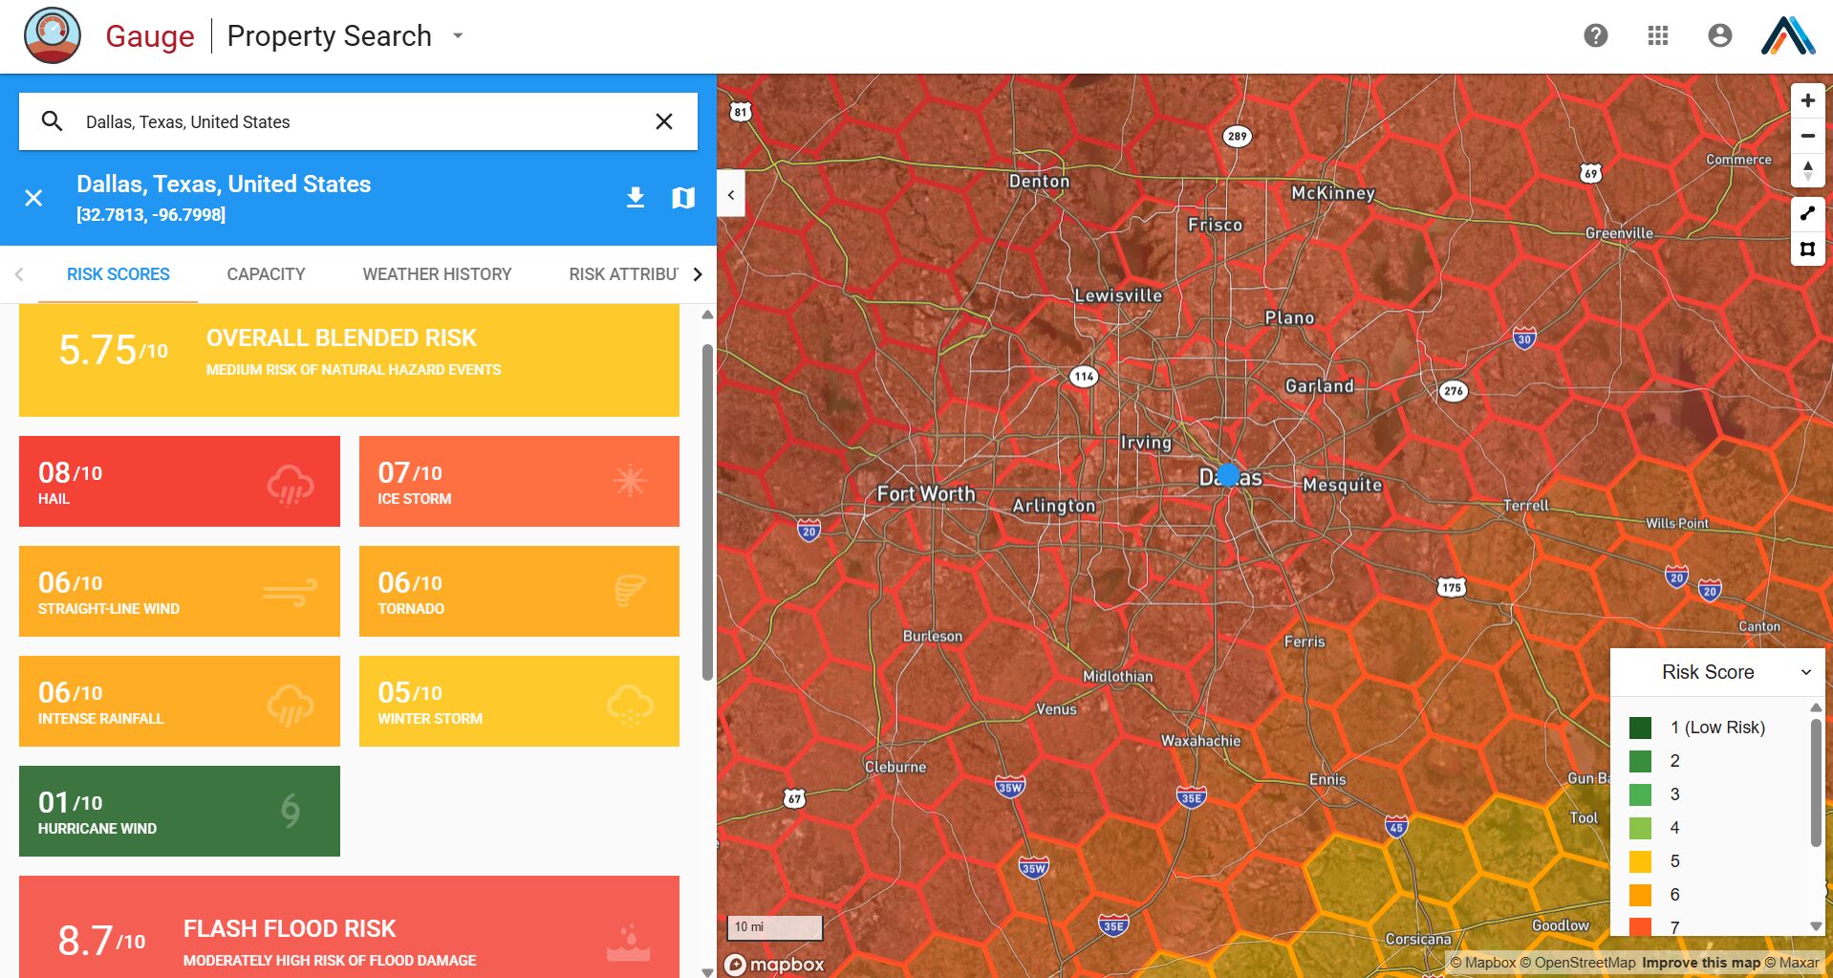The width and height of the screenshot is (1833, 978).
Task: Activate the line measure tool
Action: tap(1807, 213)
